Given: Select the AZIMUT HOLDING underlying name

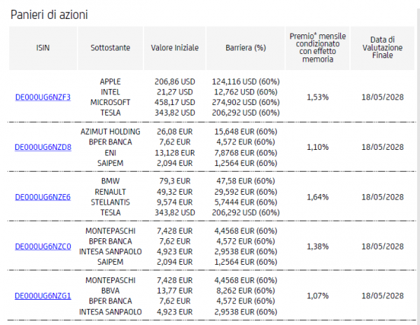Looking at the screenshot, I should [111, 132].
